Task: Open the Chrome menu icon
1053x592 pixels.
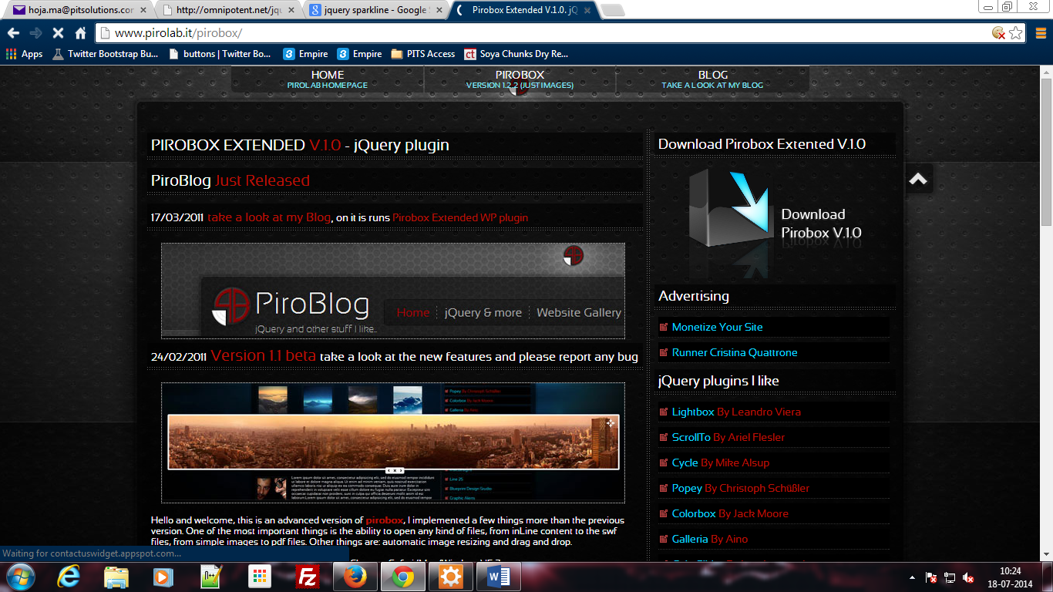Action: 1040,33
